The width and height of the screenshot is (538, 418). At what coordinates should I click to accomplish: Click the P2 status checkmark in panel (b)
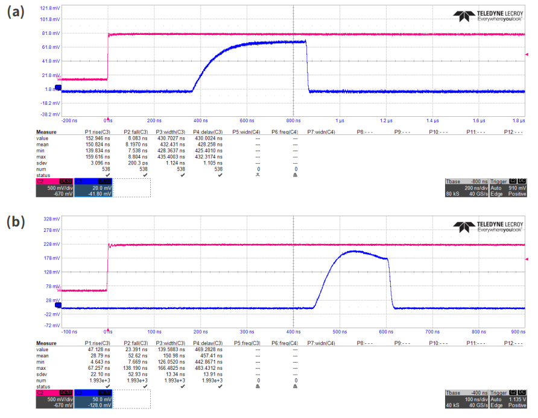145,386
